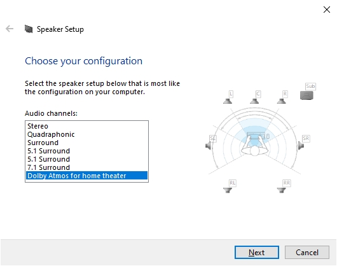Image resolution: width=337 pixels, height=266 pixels.
Task: Go back using the back arrow
Action: click(10, 29)
